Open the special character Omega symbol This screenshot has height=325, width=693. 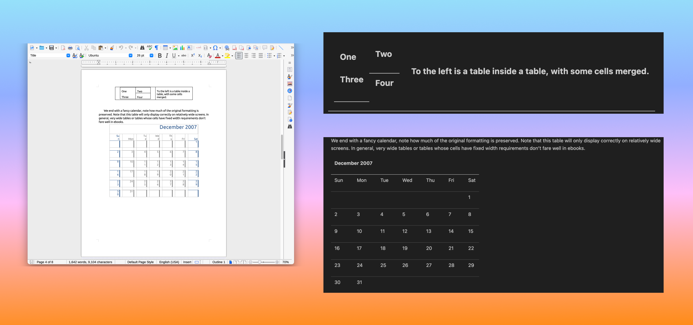point(215,48)
